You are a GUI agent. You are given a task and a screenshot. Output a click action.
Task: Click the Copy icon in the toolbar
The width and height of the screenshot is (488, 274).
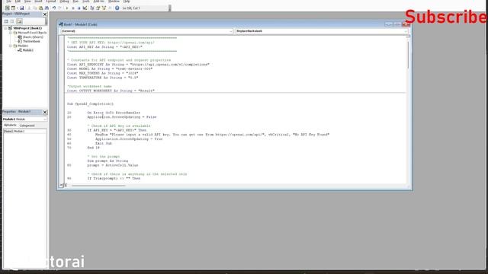(35, 8)
